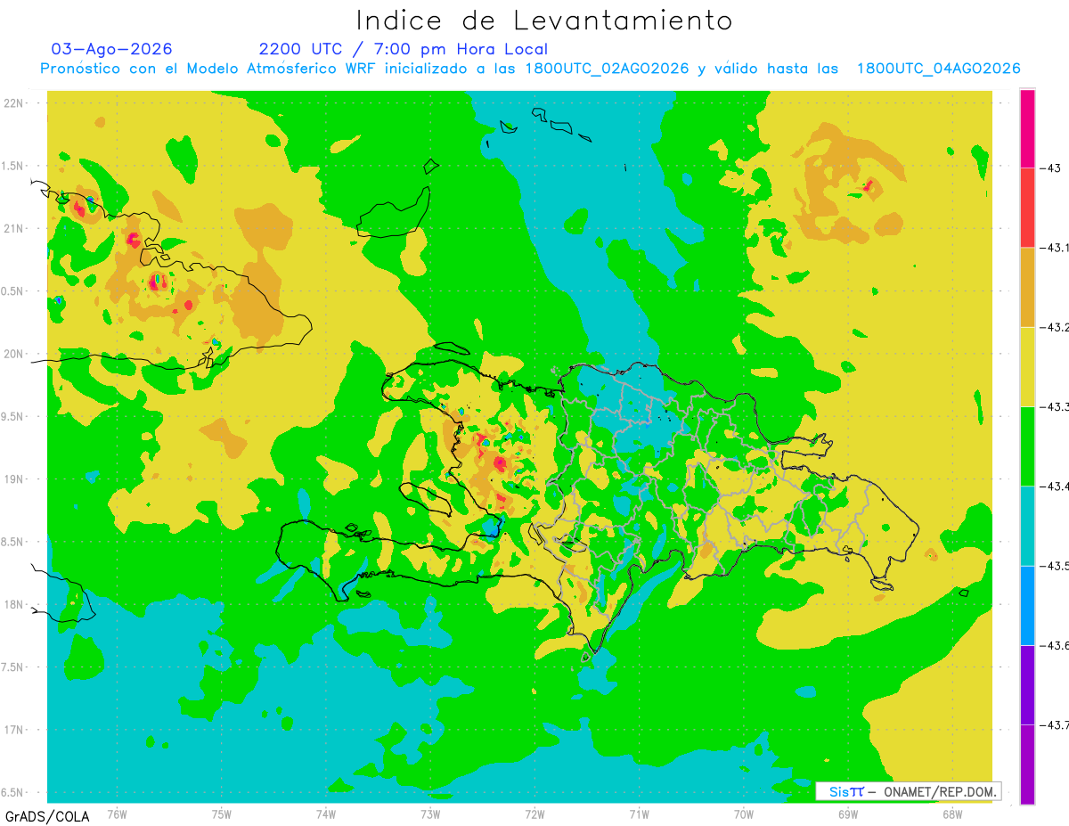Click the '2200 UTC / 7:00 pm Hora Local' text

(x=404, y=50)
